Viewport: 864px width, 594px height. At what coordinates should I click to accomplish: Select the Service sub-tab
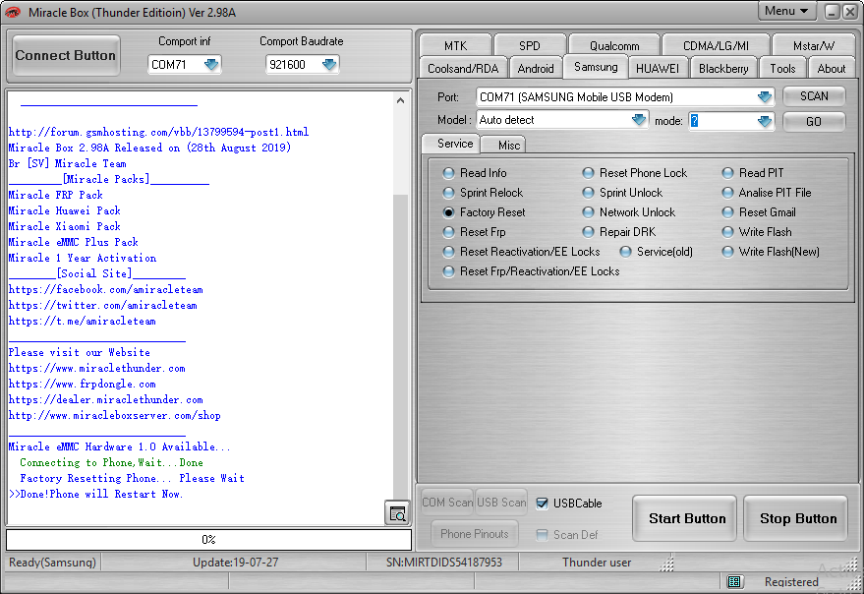pyautogui.click(x=452, y=144)
